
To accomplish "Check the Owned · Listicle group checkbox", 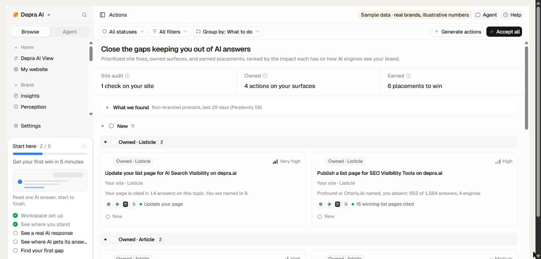I will point(114,142).
